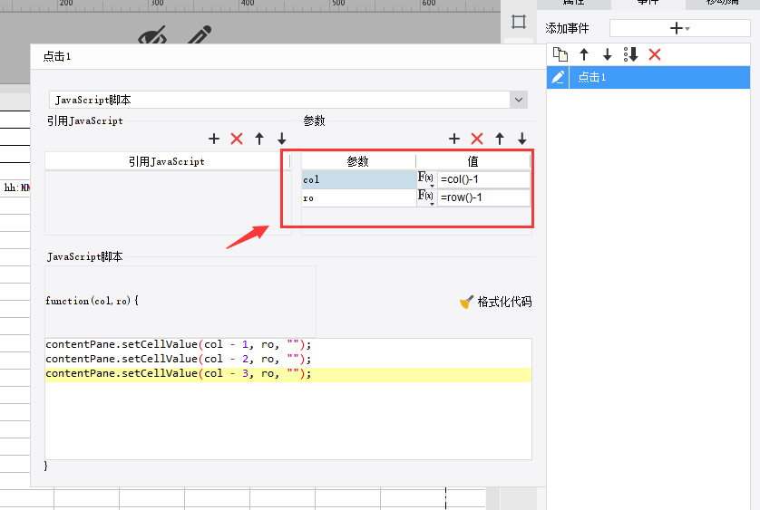Move event up with event toolbar up arrow
Screen dimensions: 760x510
[584, 54]
